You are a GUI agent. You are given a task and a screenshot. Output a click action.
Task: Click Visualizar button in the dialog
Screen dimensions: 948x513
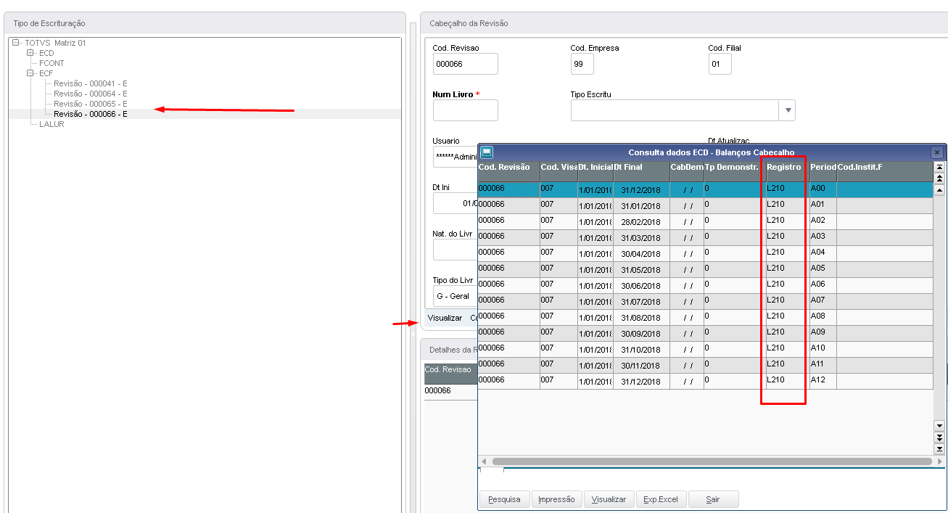(x=609, y=499)
